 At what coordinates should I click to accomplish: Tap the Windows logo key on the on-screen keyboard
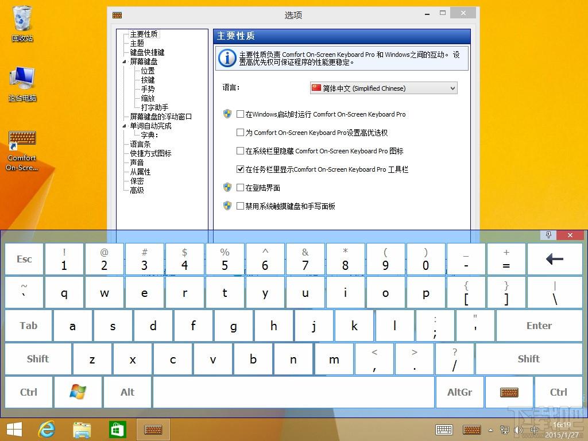pos(78,392)
